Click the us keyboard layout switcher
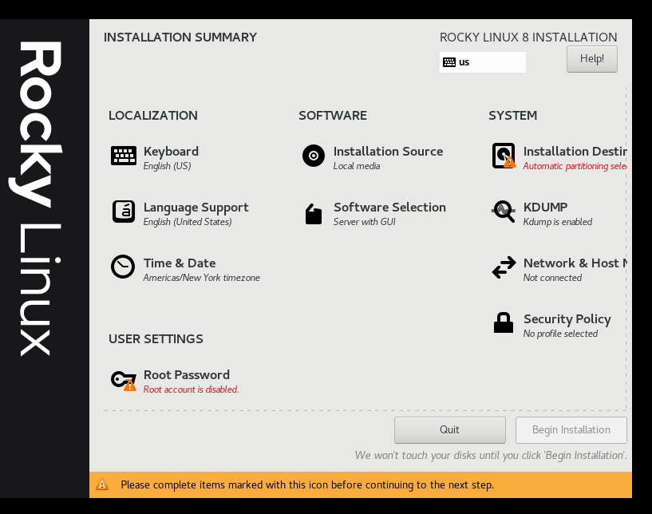The height and width of the screenshot is (514, 652). pyautogui.click(x=482, y=62)
